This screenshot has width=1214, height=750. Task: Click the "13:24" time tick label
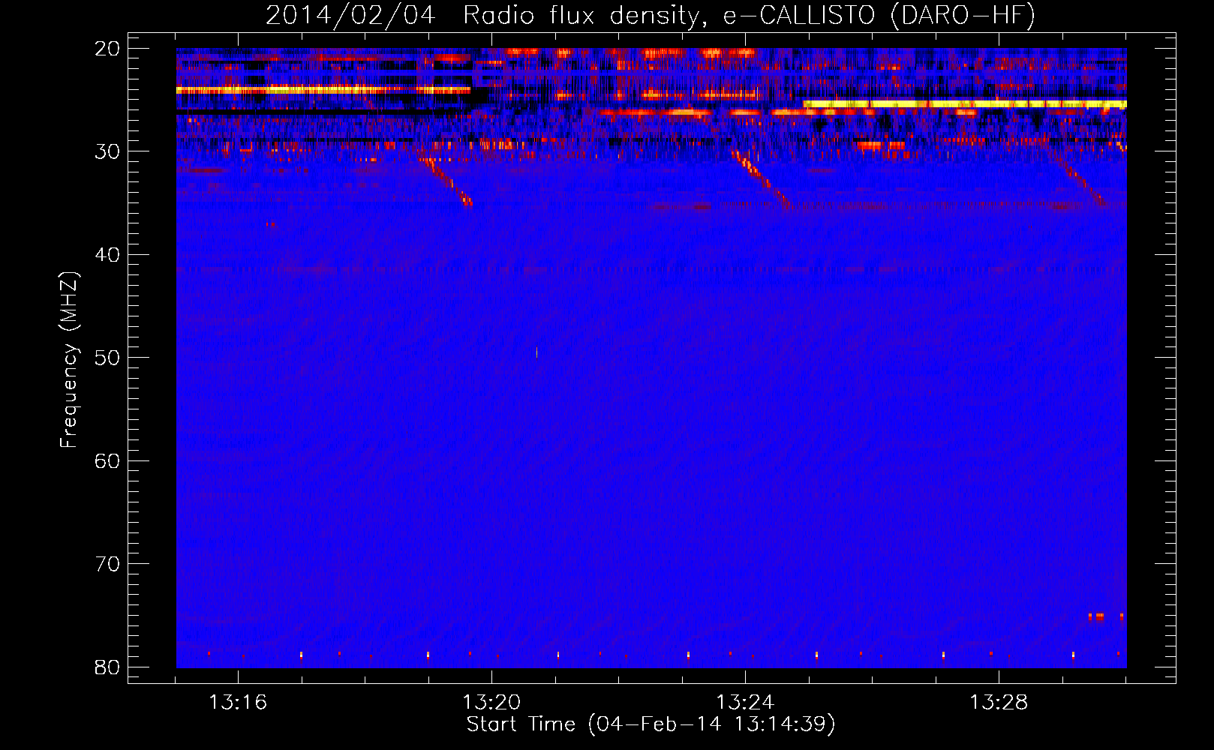(x=745, y=703)
